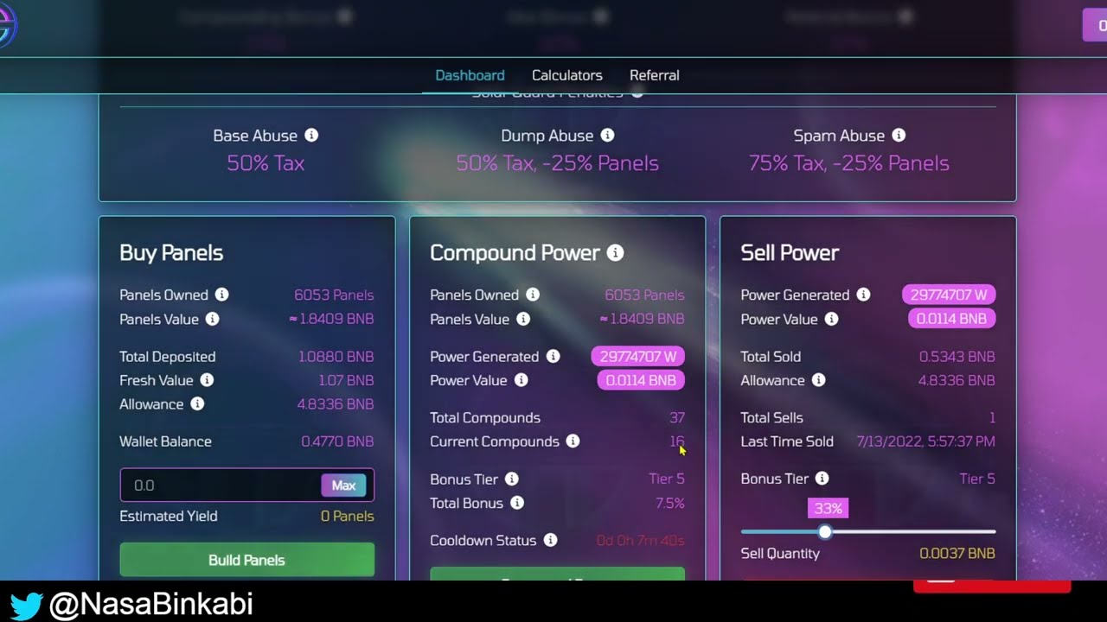This screenshot has width=1107, height=622.
Task: Click info icon for Panels Value in Compound Power
Action: point(523,319)
